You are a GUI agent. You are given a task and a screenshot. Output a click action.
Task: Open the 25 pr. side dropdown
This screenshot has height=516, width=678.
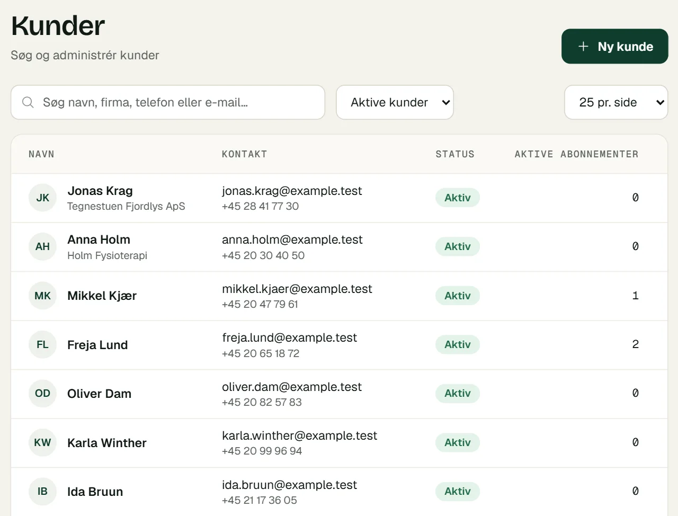tap(616, 102)
